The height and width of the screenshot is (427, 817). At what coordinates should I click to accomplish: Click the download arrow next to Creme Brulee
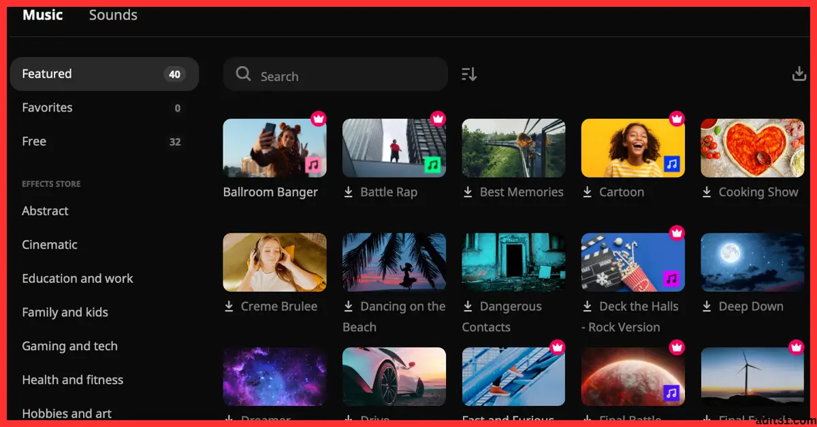pyautogui.click(x=229, y=307)
